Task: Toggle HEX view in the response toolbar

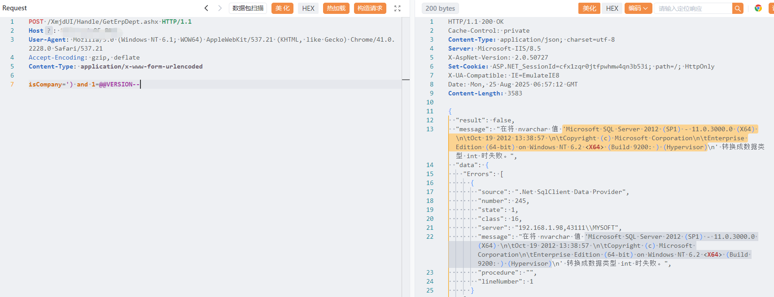Action: pyautogui.click(x=612, y=9)
